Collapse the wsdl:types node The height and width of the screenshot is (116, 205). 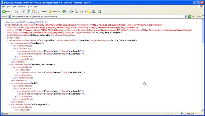click(x=5, y=38)
